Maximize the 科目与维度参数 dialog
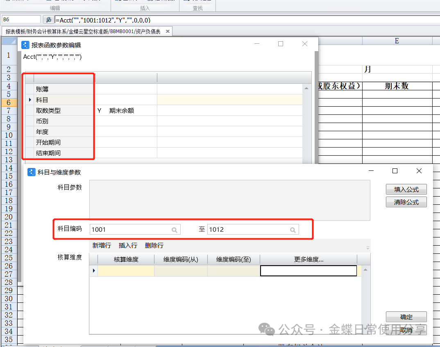 click(x=395, y=171)
